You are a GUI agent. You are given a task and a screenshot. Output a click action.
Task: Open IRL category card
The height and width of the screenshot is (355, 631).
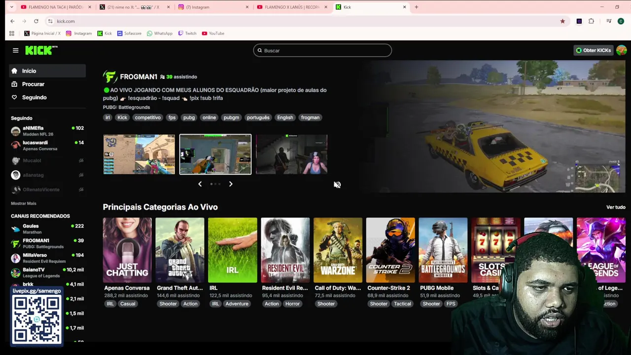(x=233, y=250)
